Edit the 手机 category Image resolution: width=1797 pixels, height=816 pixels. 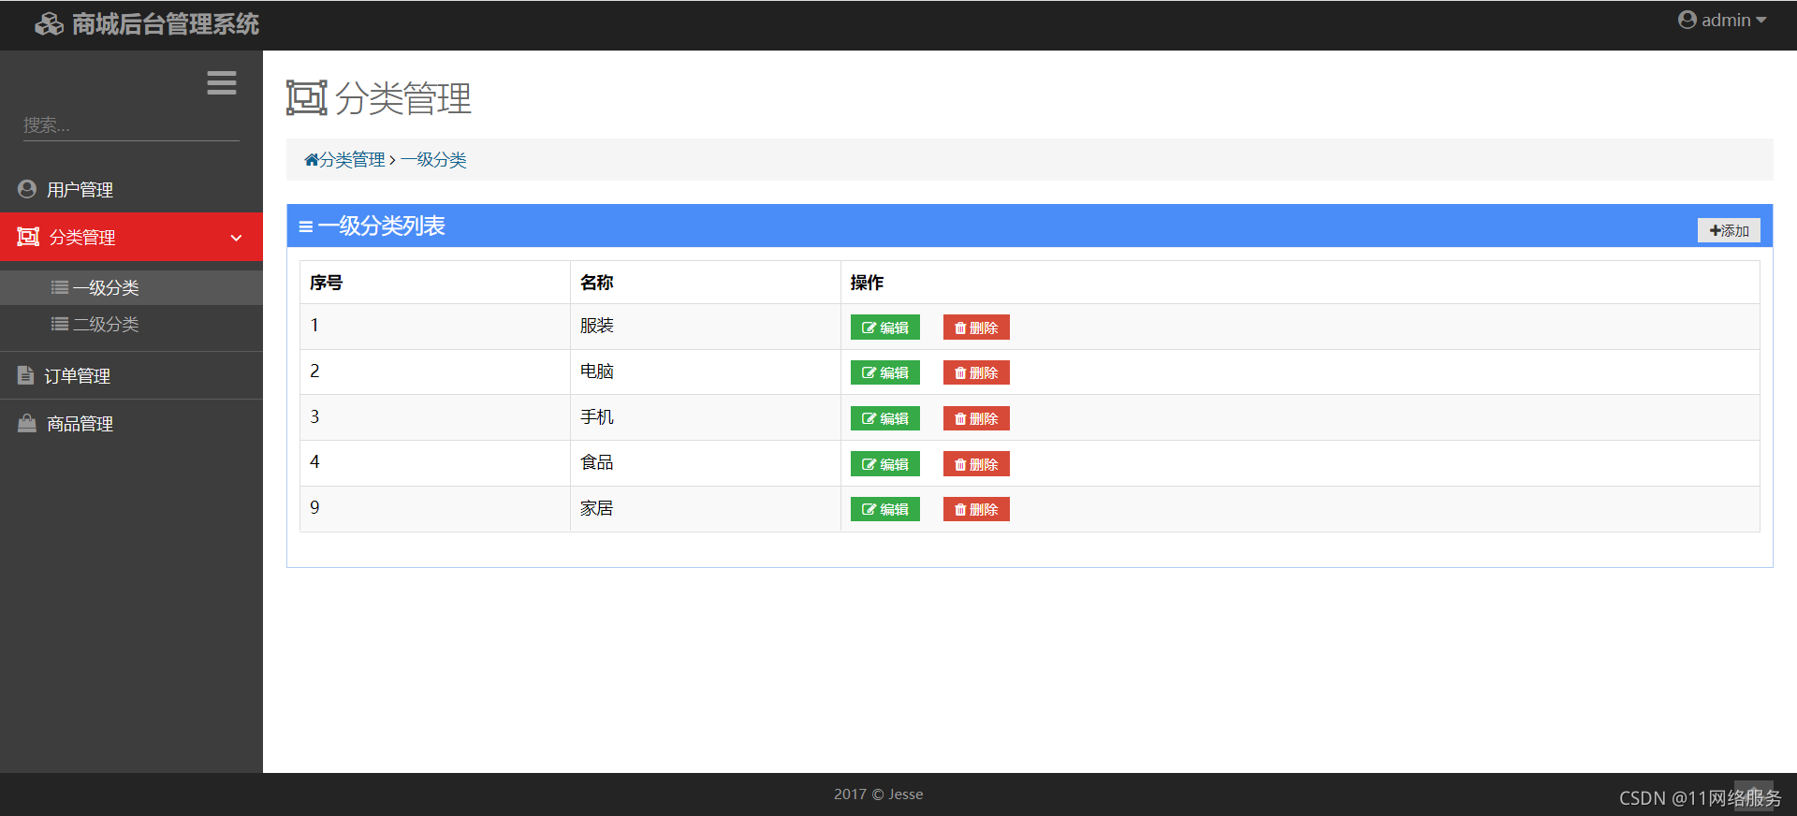click(x=885, y=418)
